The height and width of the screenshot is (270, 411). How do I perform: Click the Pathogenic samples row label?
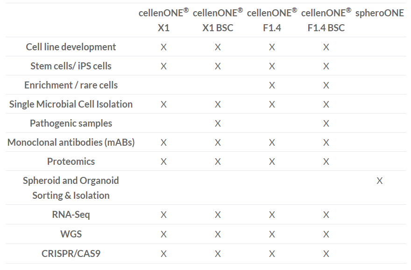click(71, 123)
